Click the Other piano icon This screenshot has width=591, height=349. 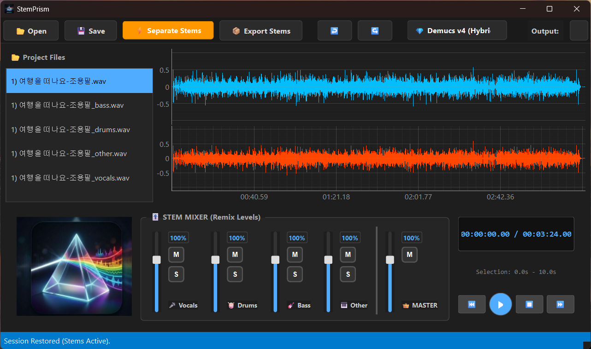344,305
